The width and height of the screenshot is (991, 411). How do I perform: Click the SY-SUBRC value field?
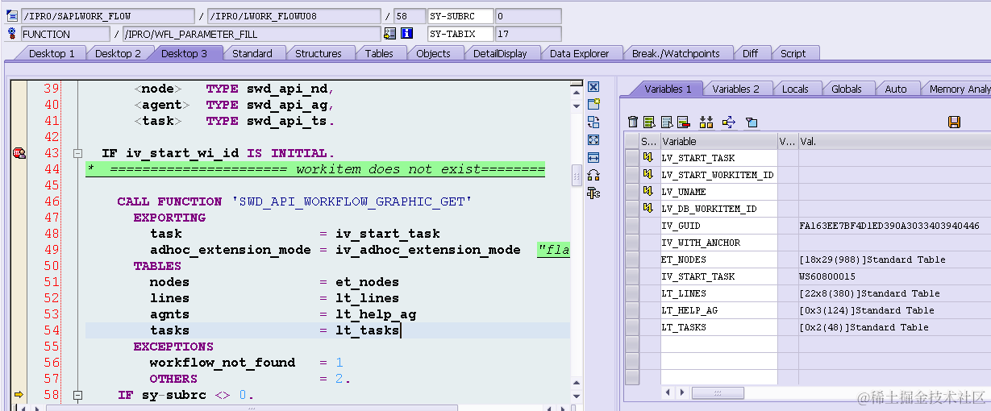pyautogui.click(x=528, y=16)
